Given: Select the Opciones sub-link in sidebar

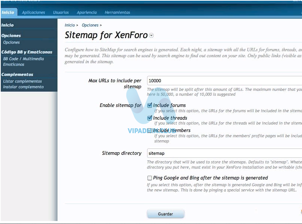Looking at the screenshot, I should pos(11,42).
